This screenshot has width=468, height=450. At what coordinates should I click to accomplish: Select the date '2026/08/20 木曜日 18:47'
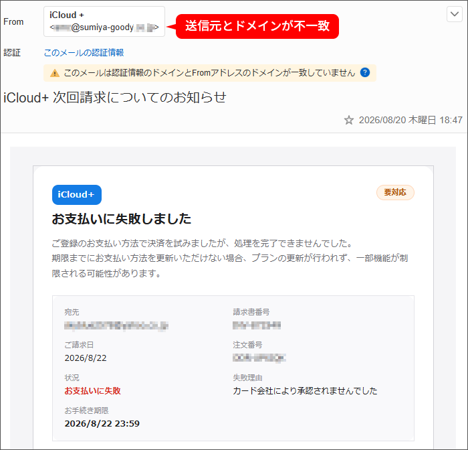pos(411,120)
